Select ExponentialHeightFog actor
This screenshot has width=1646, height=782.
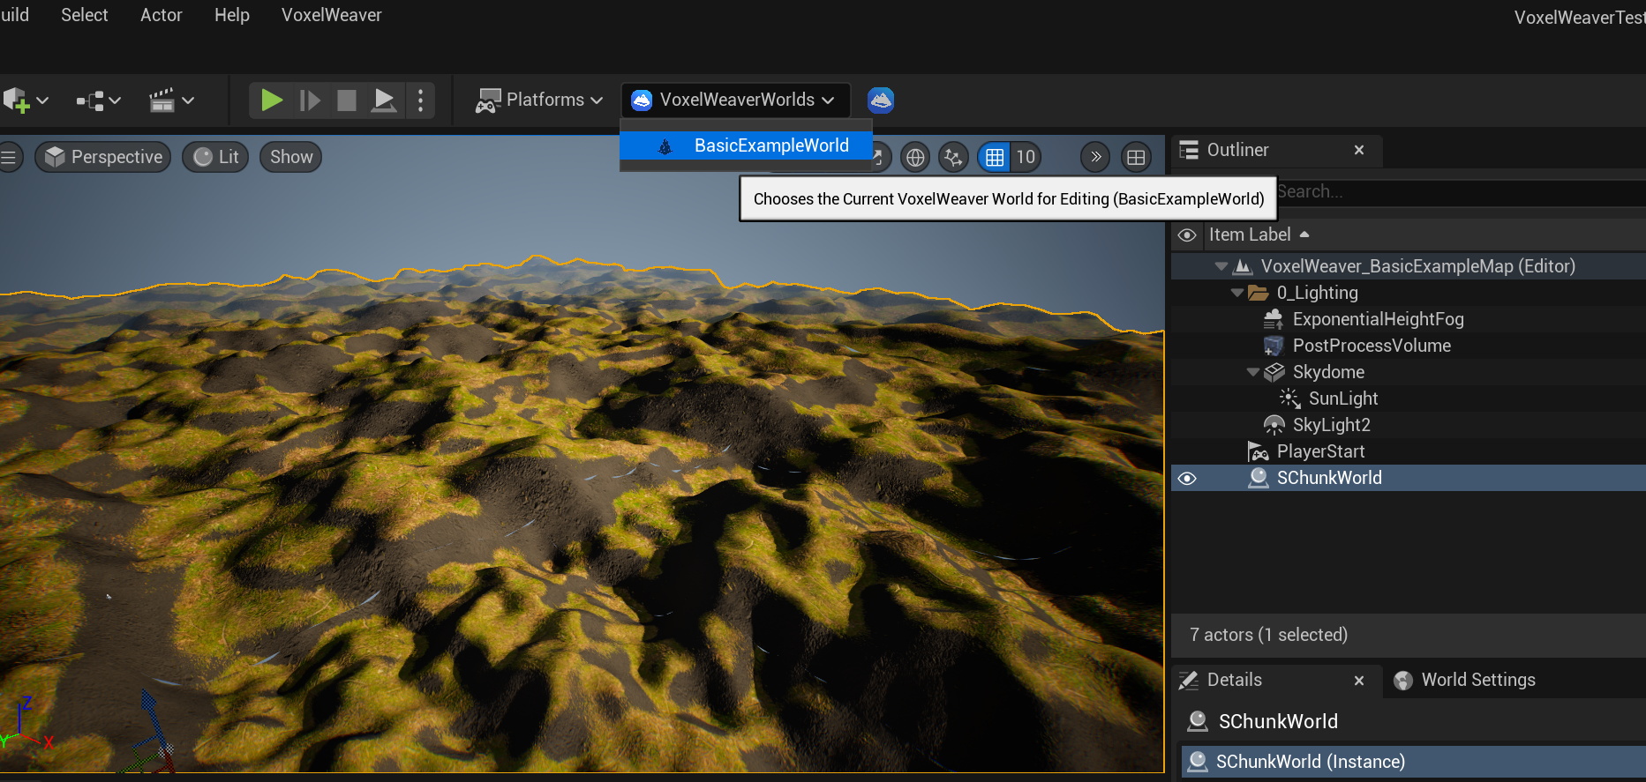click(x=1378, y=319)
